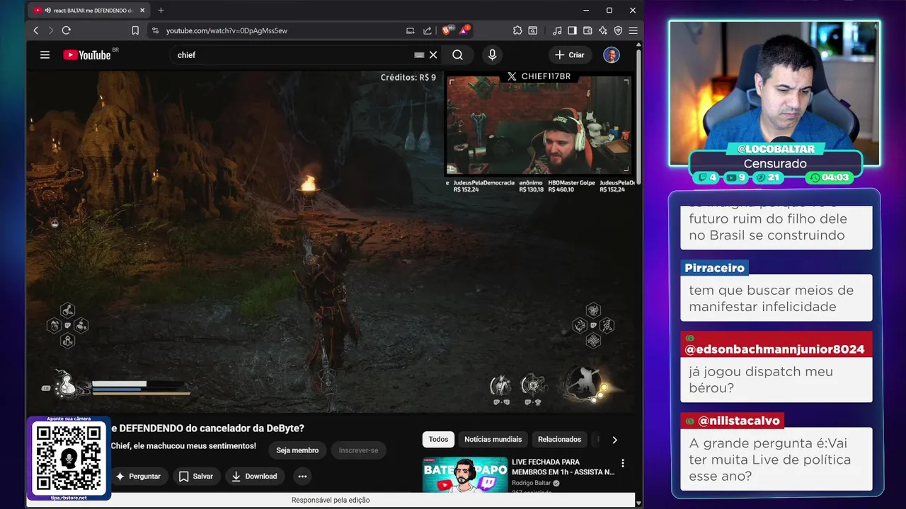Image resolution: width=906 pixels, height=509 pixels.
Task: Open Leo AI sparkle icon
Action: pos(602,30)
